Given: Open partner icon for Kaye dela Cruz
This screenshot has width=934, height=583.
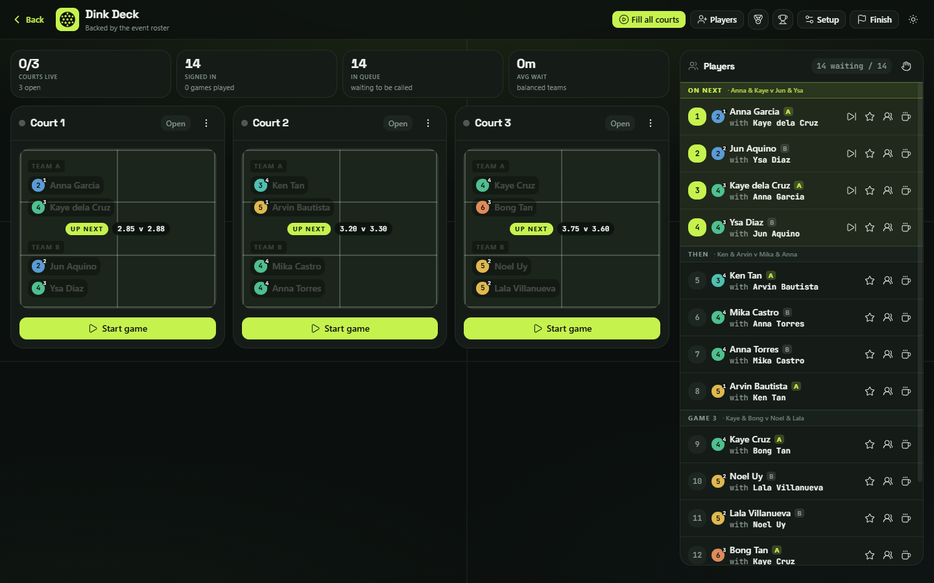Looking at the screenshot, I should coord(888,190).
